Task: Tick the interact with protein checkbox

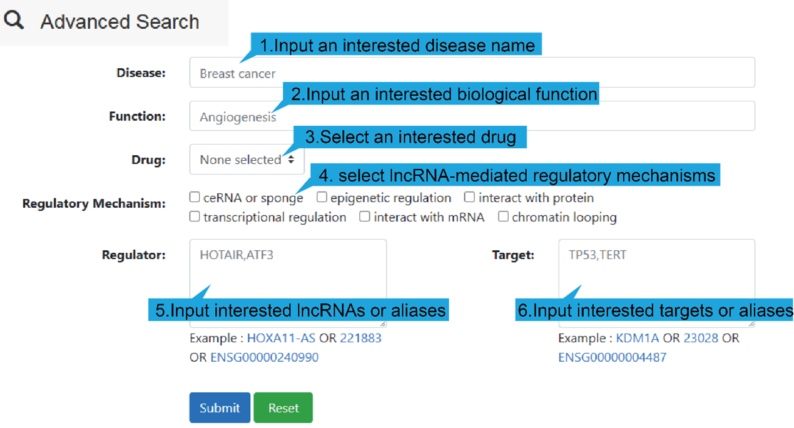Action: [470, 197]
